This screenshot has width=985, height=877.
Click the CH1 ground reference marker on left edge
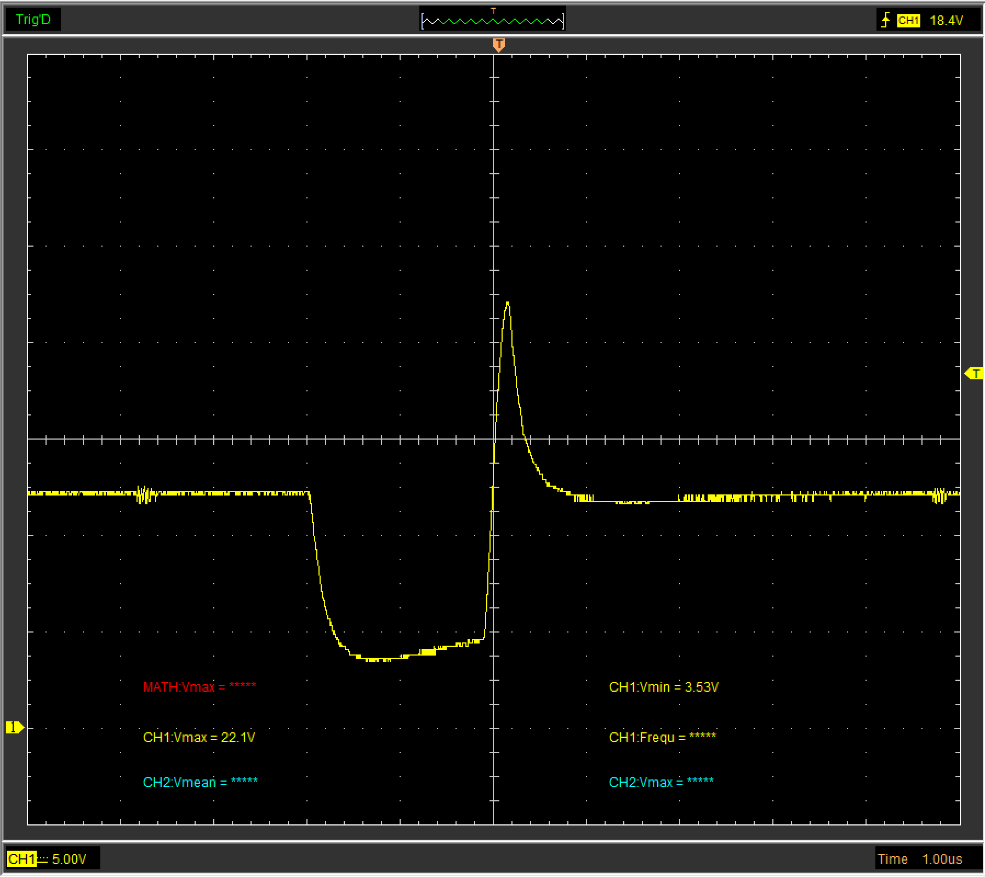[x=14, y=727]
